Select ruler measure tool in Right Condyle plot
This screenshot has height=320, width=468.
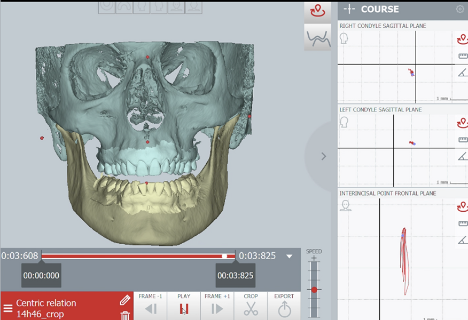[x=463, y=56]
